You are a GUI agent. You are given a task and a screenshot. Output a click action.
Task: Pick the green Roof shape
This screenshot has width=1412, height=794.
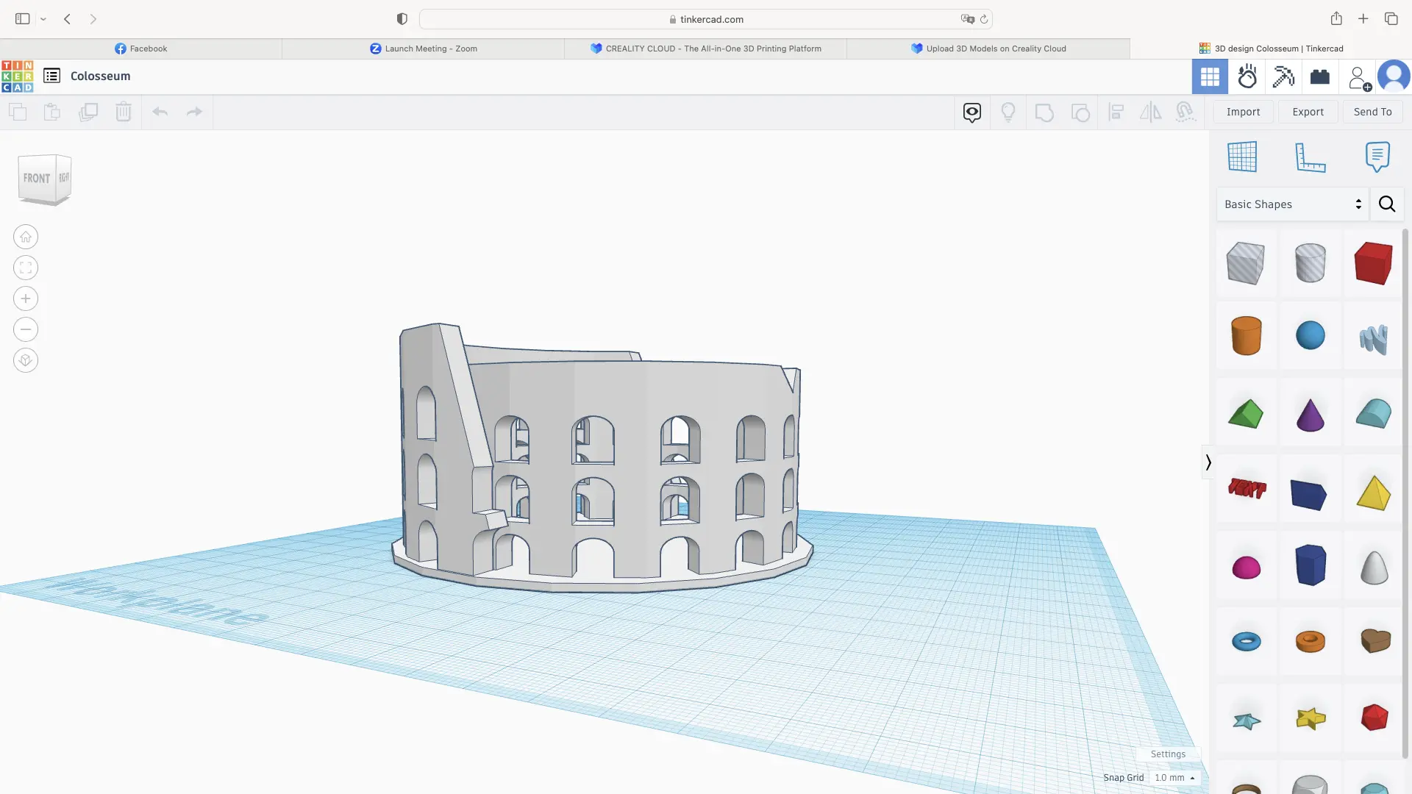(1246, 413)
